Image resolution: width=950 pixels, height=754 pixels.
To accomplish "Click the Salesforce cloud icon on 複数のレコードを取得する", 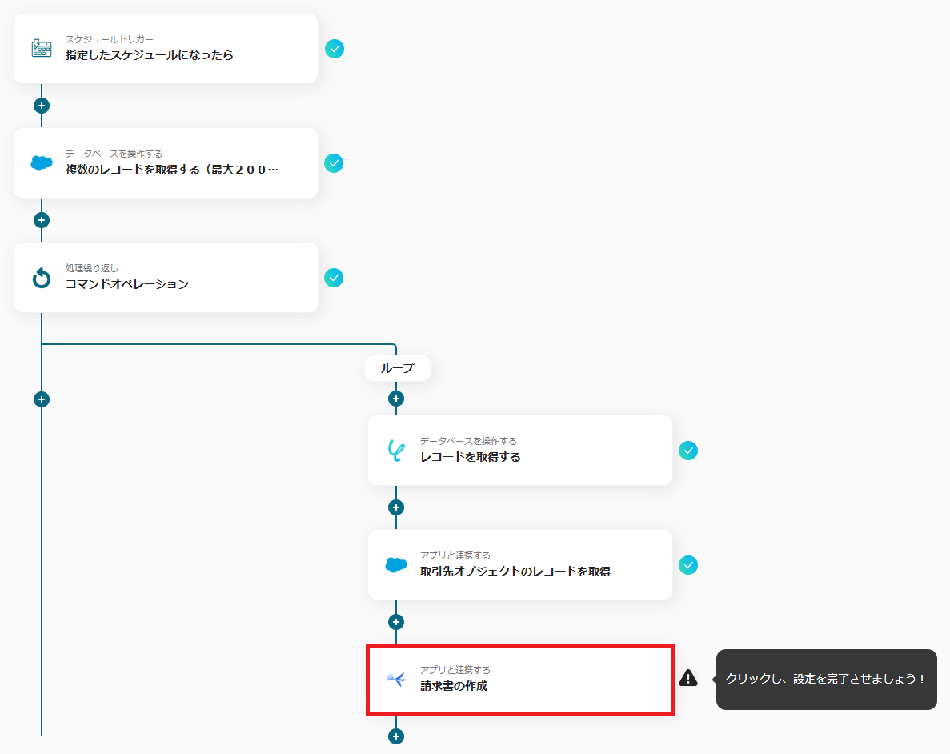I will (x=41, y=163).
